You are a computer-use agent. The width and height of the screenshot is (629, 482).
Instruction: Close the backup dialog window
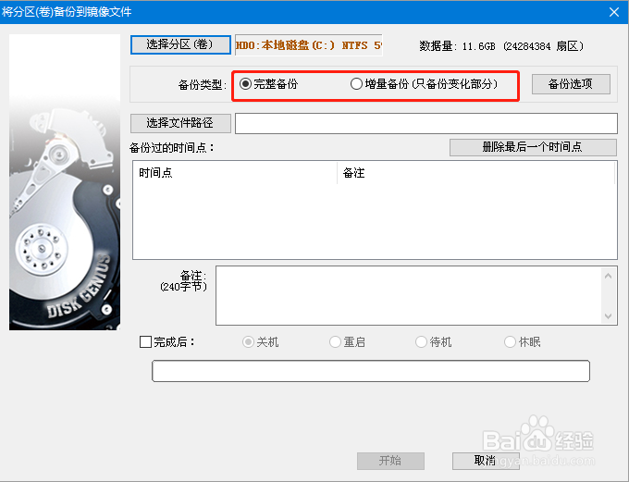coord(614,12)
